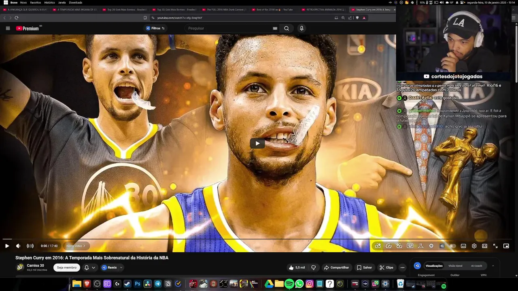Toggle the stable volume sound-waves icon
Image resolution: width=518 pixels, height=291 pixels.
tap(30, 246)
